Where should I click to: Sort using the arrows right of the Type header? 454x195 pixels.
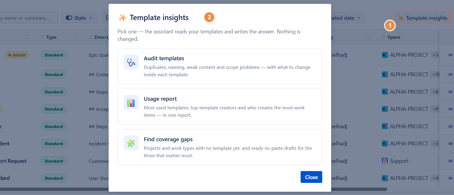(x=75, y=37)
